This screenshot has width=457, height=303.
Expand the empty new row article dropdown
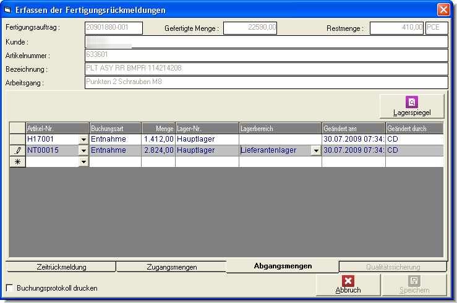click(83, 161)
